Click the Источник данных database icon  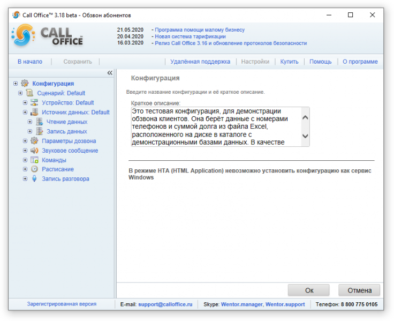[34, 112]
